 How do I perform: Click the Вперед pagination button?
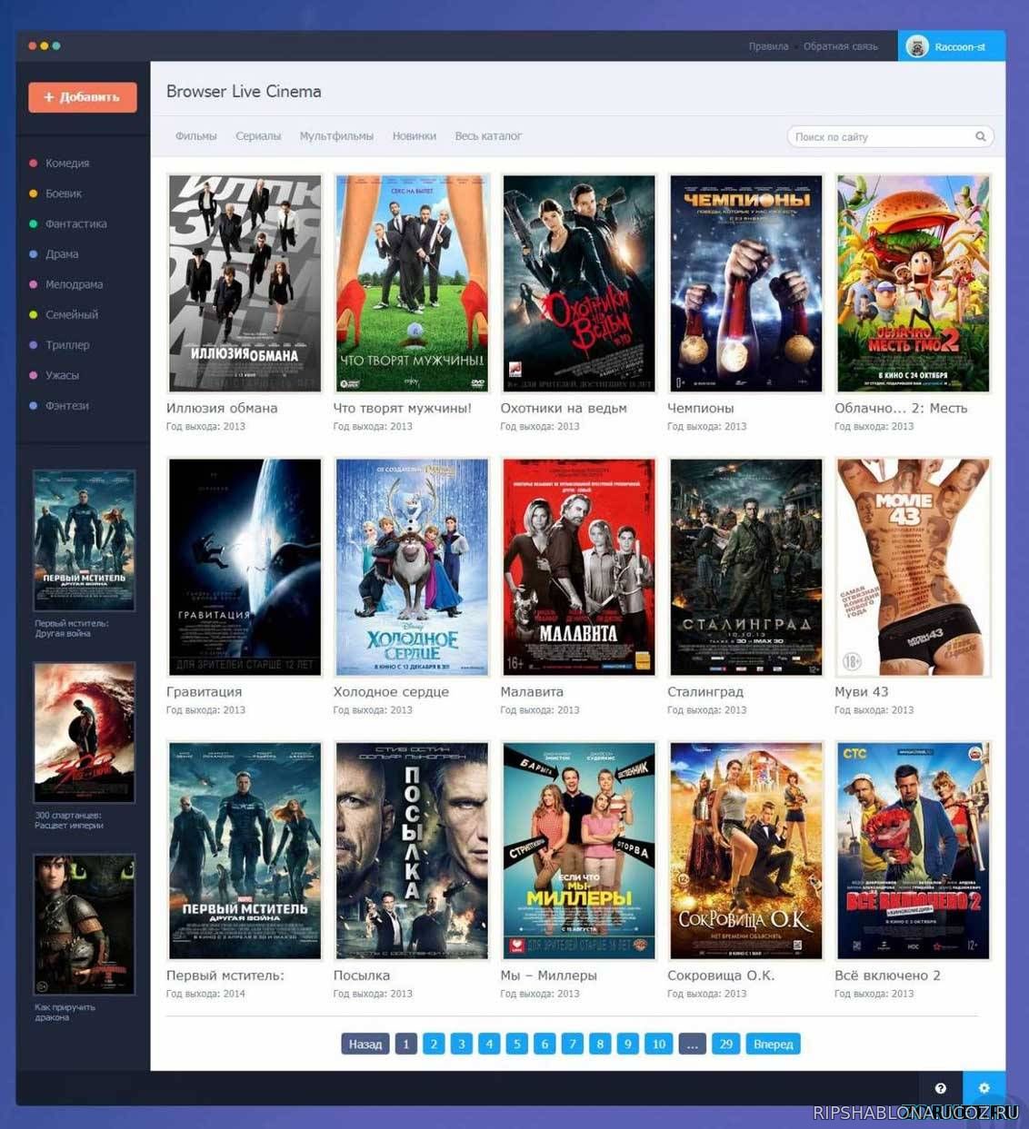pyautogui.click(x=774, y=1044)
